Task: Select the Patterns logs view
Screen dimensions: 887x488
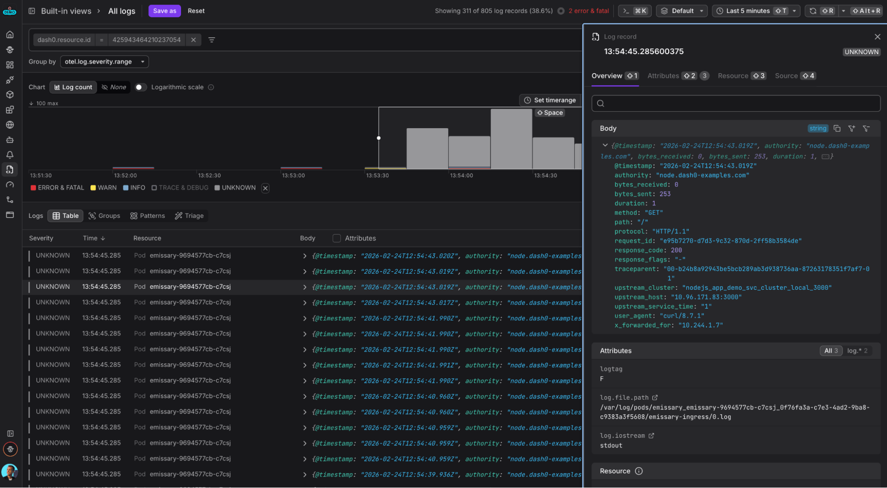Action: [x=147, y=216]
